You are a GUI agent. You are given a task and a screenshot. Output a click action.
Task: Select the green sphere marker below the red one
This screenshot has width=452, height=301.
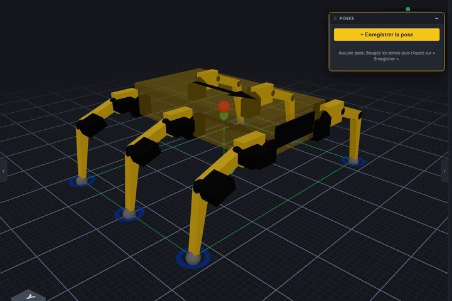point(224,116)
